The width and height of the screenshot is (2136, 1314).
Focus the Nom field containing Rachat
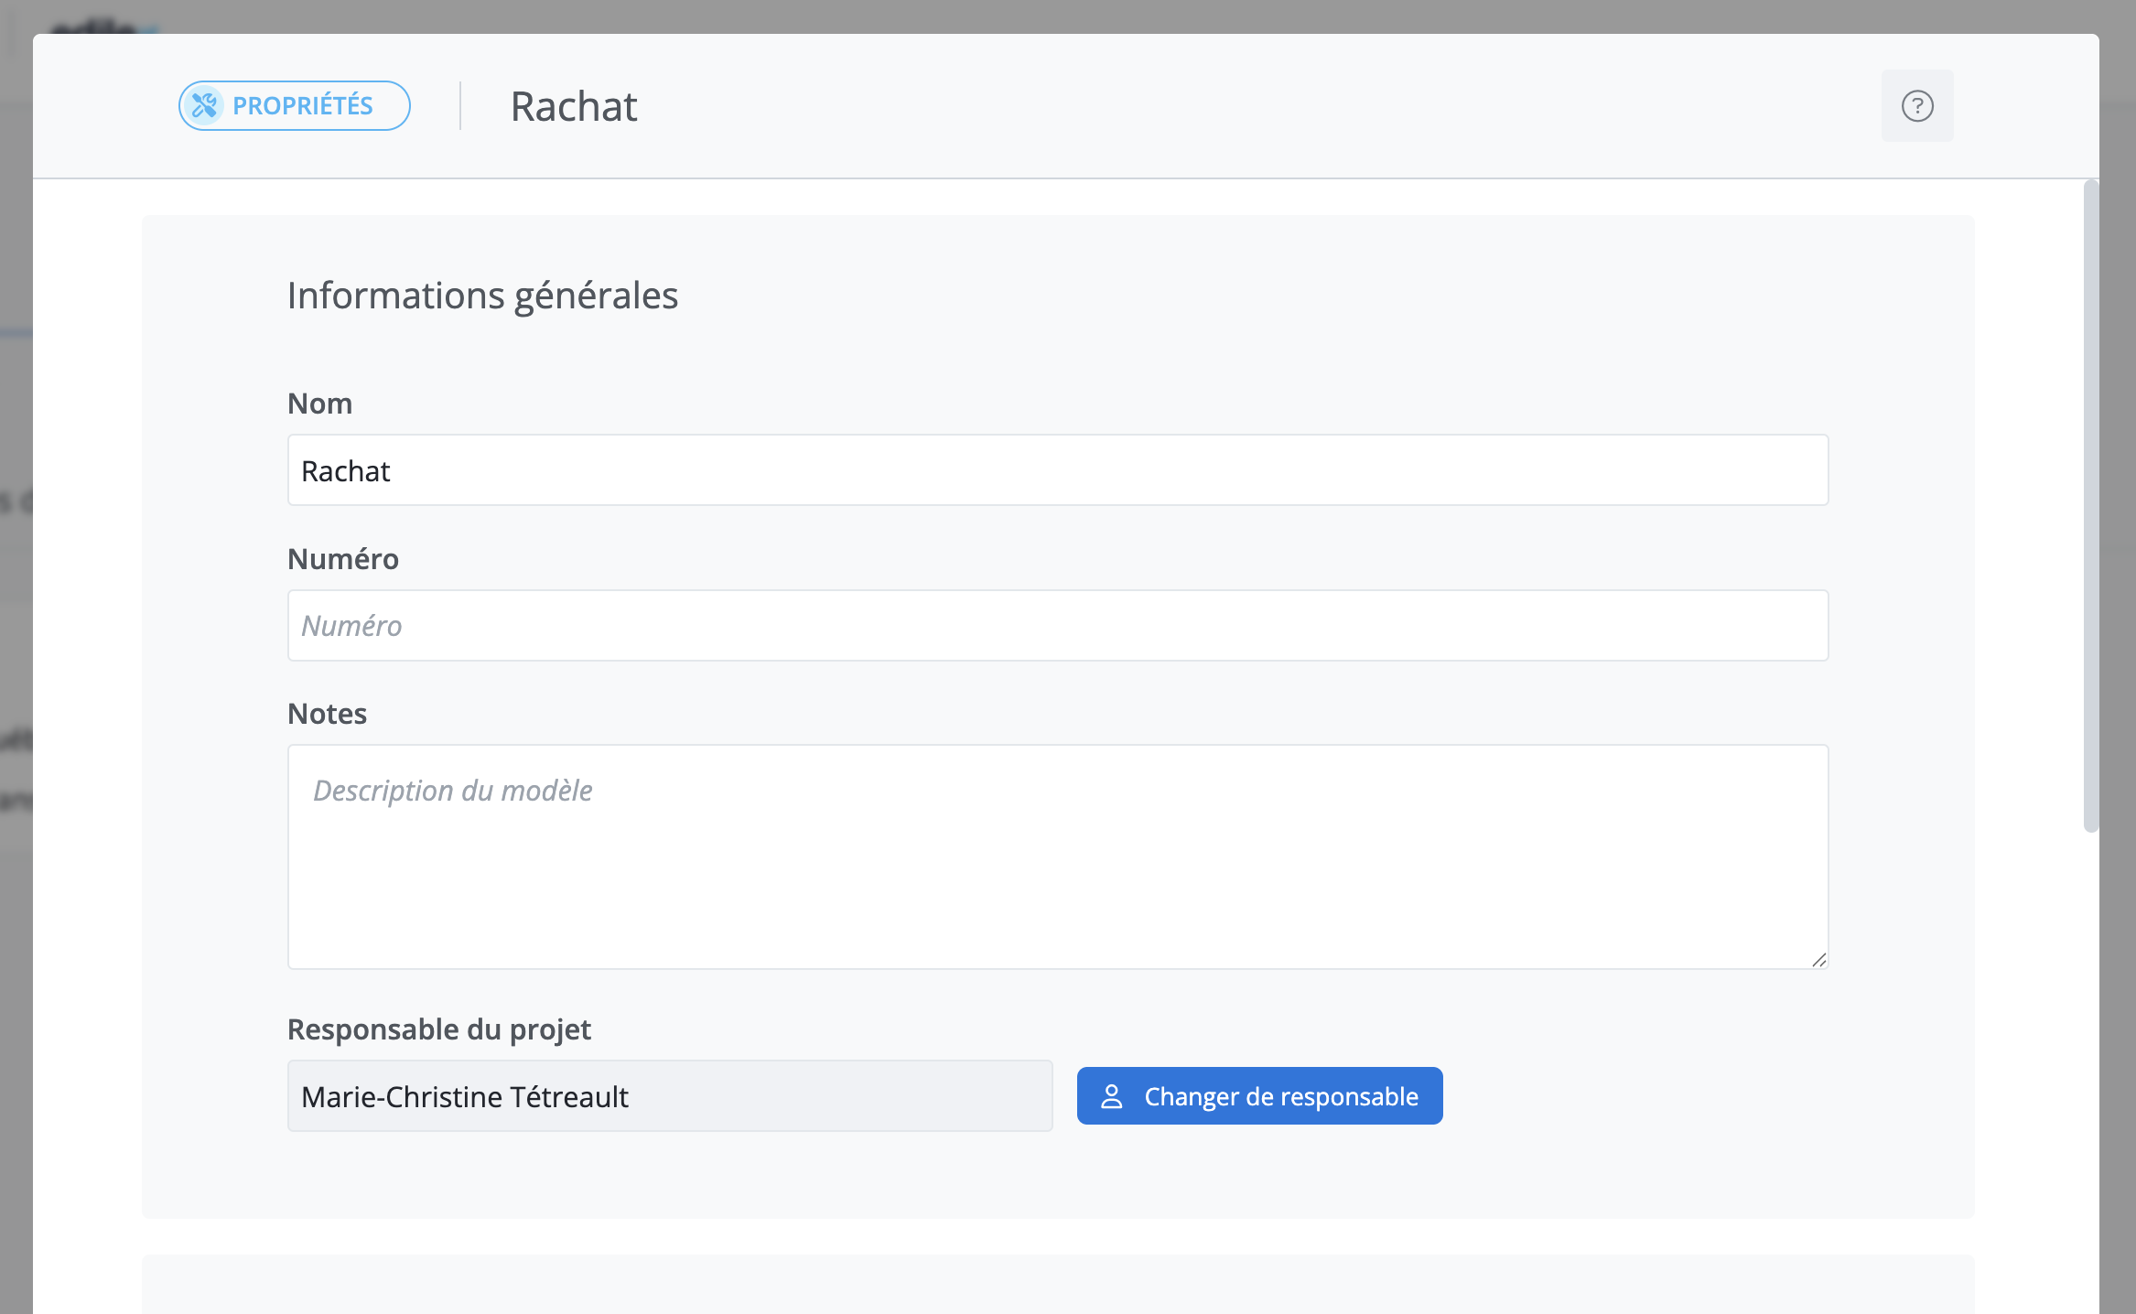click(x=1058, y=470)
